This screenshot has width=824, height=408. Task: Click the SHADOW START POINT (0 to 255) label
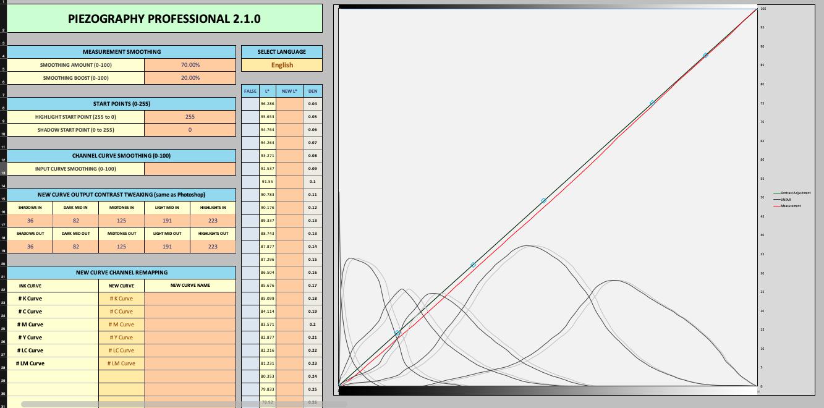(75, 130)
